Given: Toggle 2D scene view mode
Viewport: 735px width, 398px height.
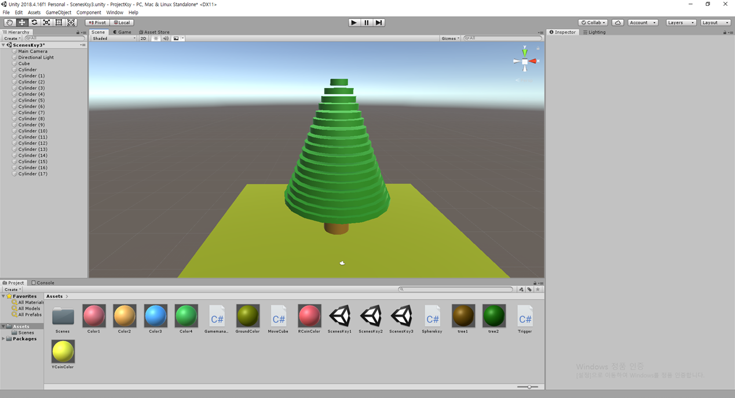Looking at the screenshot, I should [x=144, y=38].
